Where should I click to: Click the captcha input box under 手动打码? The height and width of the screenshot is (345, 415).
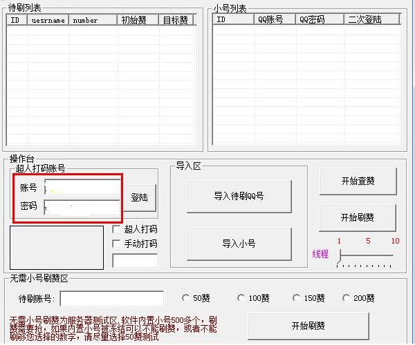pos(135,261)
